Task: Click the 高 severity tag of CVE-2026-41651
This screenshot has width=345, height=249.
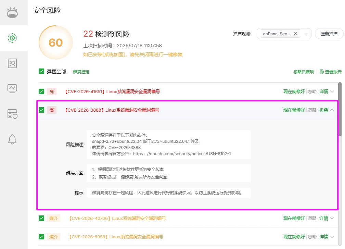Action: coord(52,91)
